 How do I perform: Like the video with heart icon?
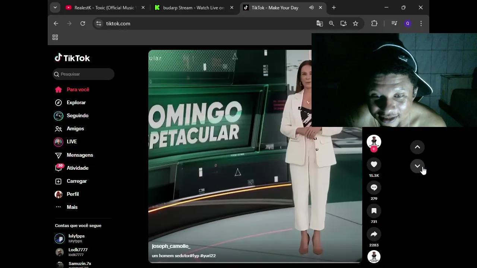click(374, 164)
